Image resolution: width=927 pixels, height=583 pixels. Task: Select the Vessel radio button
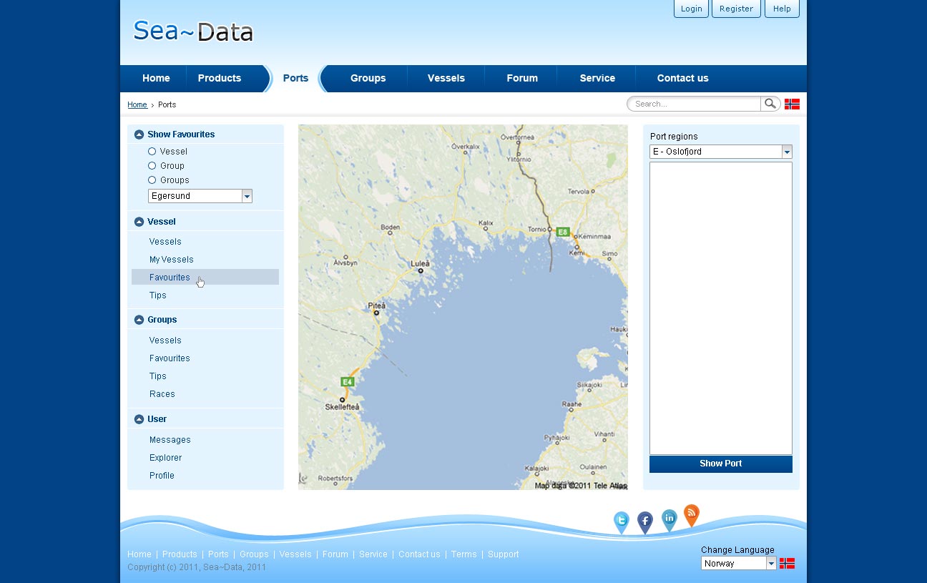[152, 152]
